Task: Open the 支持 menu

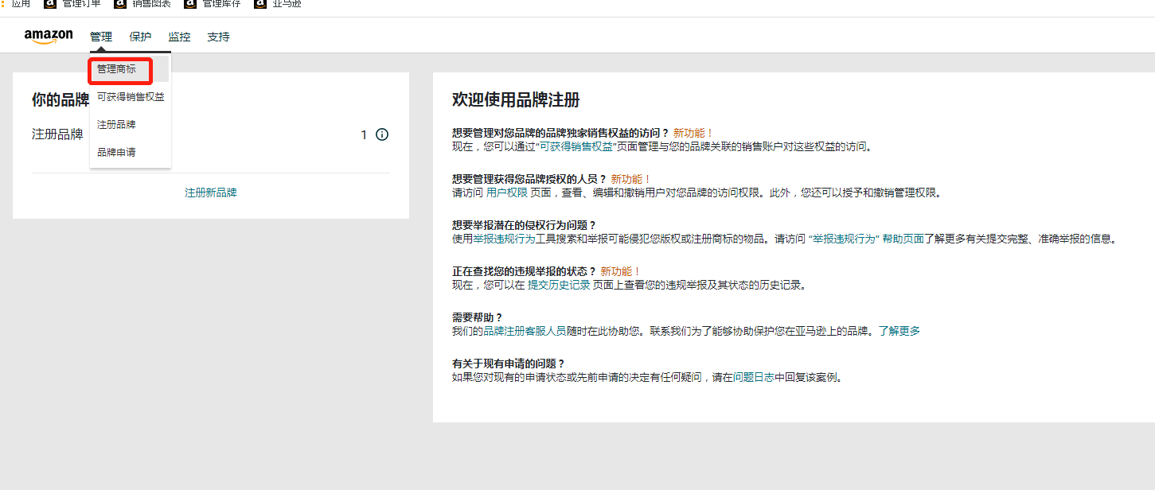Action: coord(218,37)
